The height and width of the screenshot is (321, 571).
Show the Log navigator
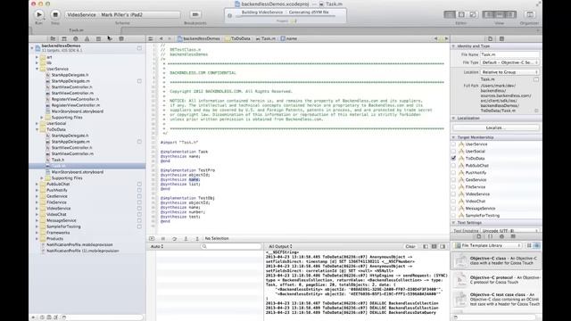tap(121, 38)
